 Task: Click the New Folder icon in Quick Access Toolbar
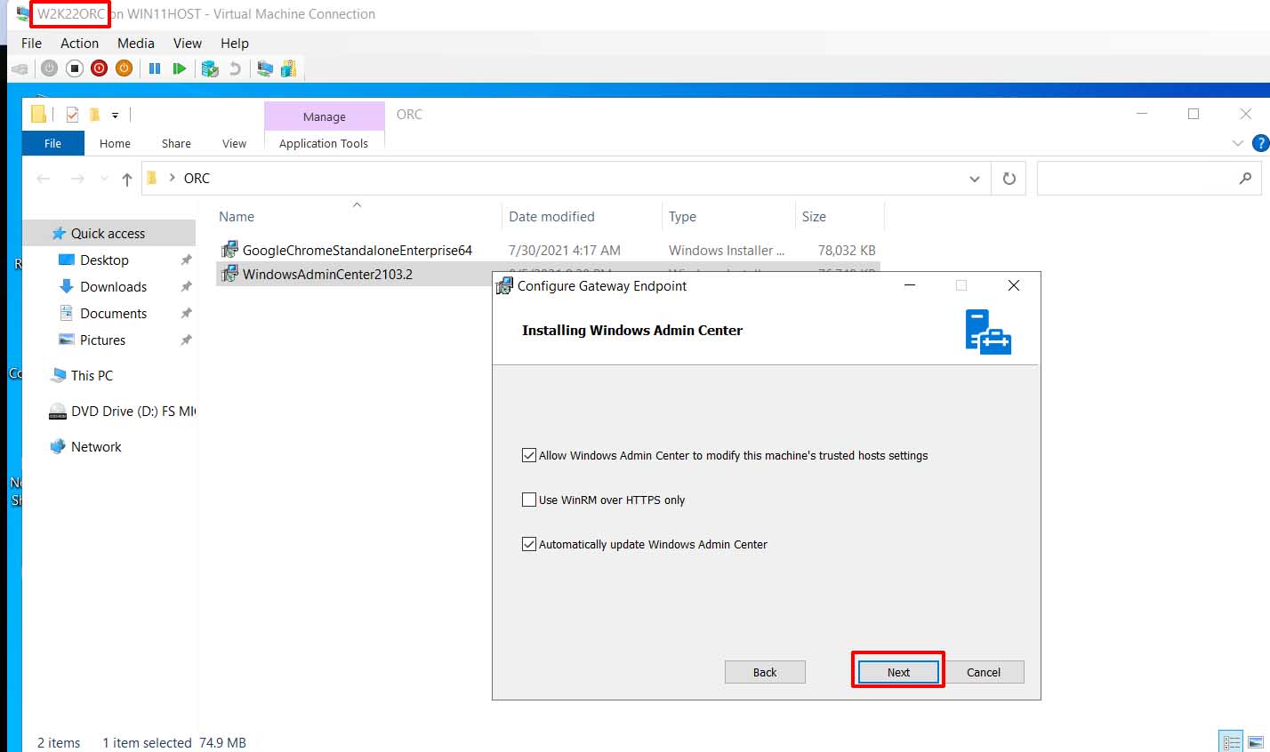[94, 115]
